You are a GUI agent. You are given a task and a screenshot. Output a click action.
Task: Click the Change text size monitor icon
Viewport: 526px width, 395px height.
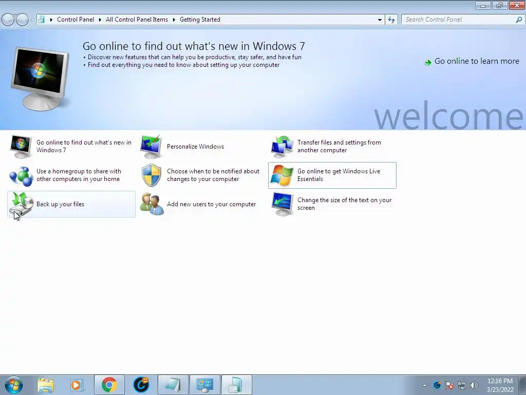tap(282, 204)
